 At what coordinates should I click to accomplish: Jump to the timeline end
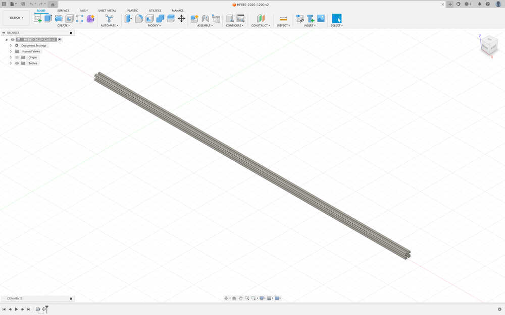click(x=28, y=309)
